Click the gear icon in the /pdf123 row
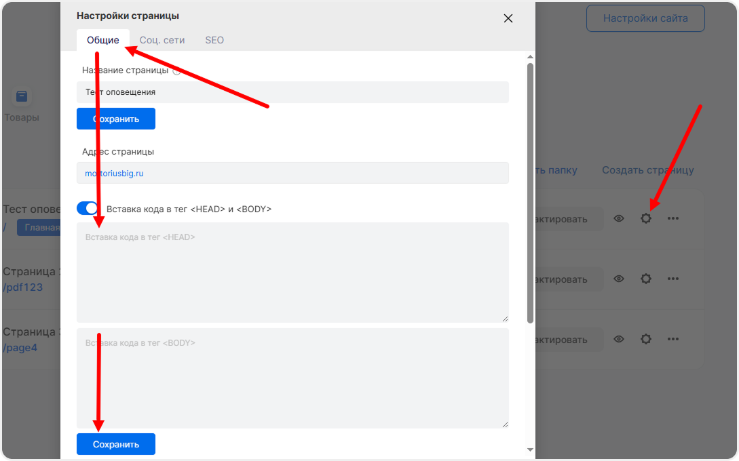 click(646, 279)
